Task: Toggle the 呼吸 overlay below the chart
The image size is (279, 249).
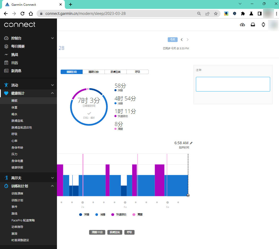Action: pyautogui.click(x=129, y=232)
